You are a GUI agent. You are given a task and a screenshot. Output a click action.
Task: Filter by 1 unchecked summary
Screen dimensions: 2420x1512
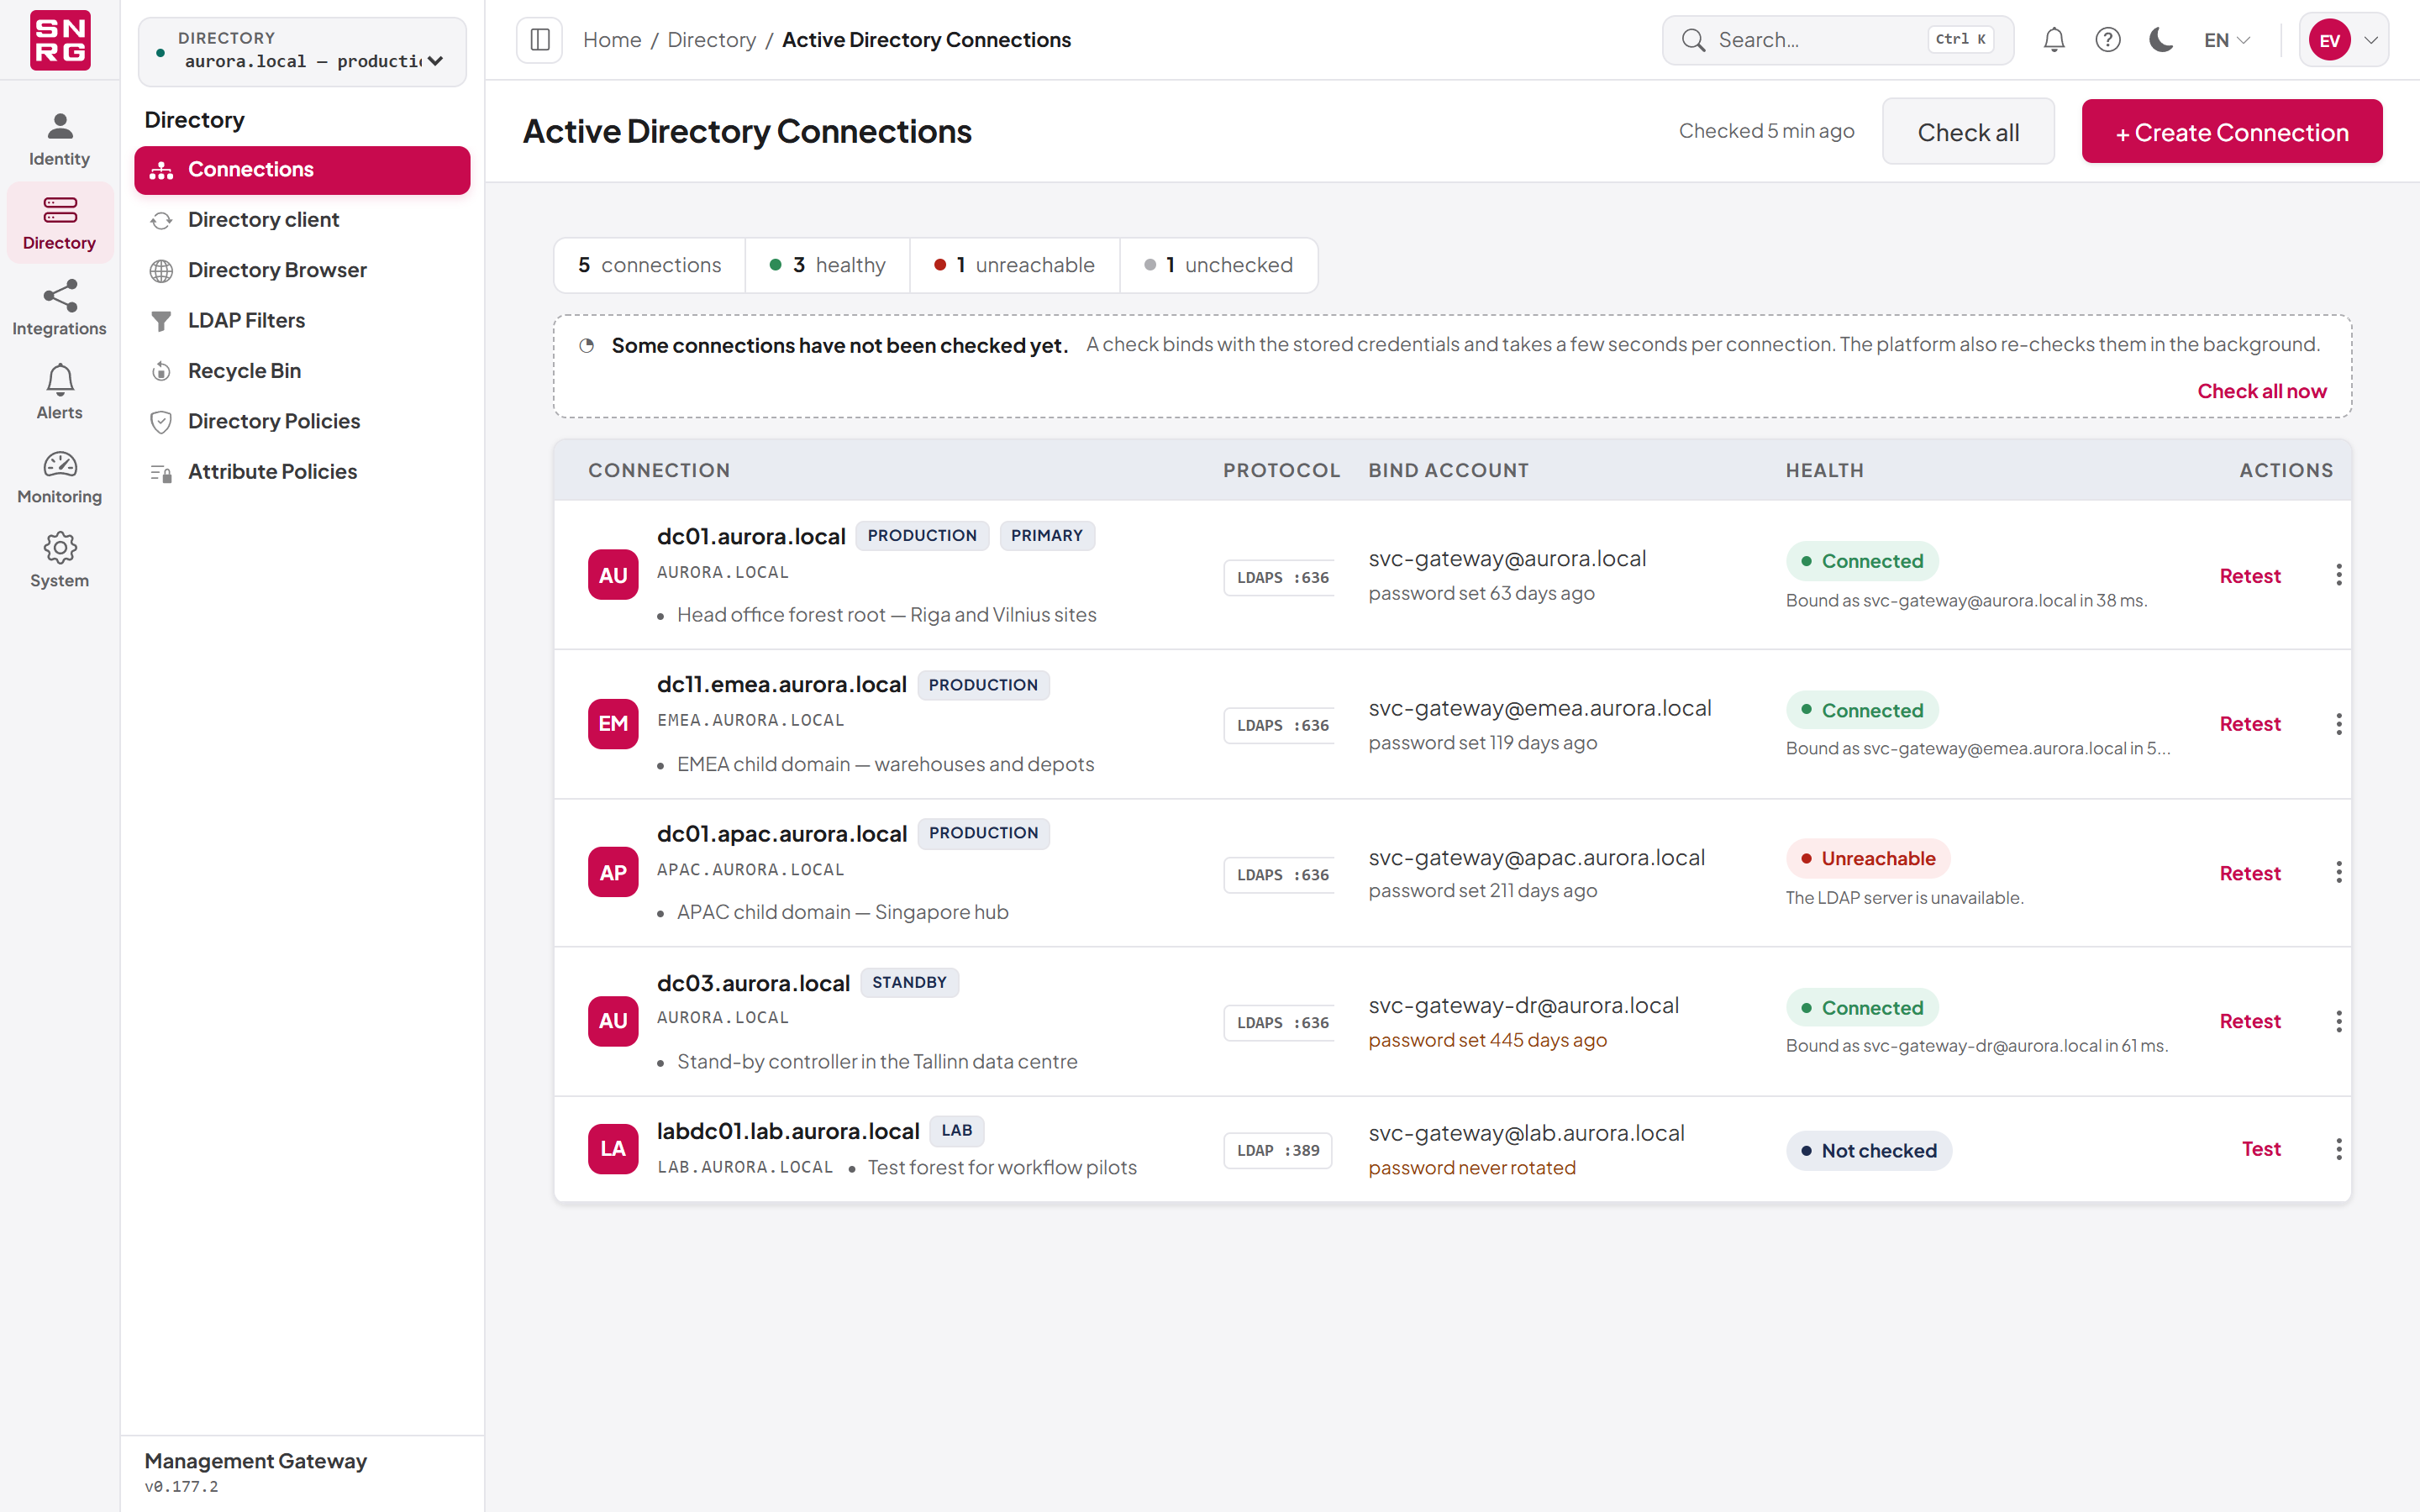pyautogui.click(x=1219, y=265)
